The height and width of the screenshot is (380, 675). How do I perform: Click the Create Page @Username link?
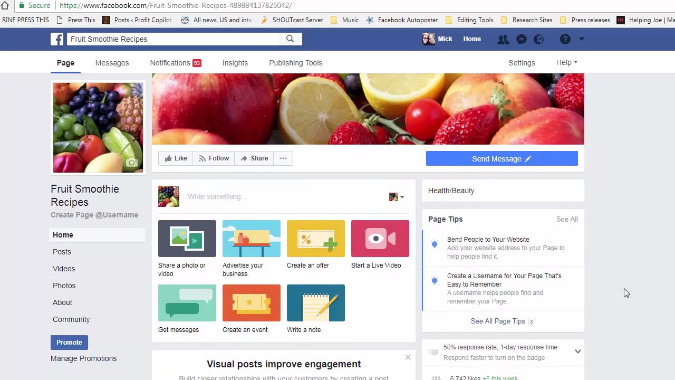tap(94, 215)
